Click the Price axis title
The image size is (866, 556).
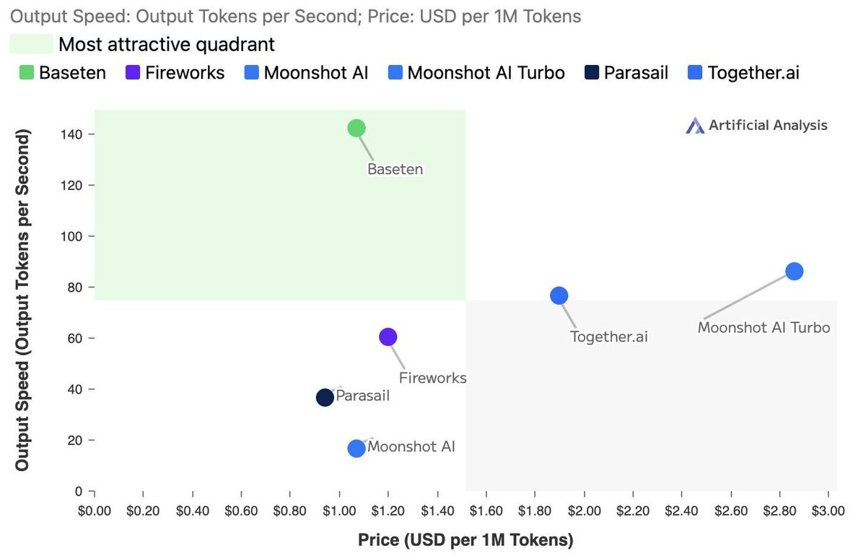(x=465, y=540)
